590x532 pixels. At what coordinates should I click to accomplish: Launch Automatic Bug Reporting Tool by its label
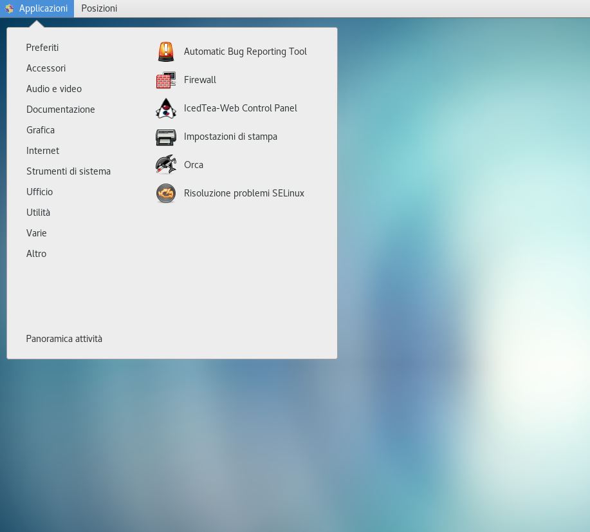245,52
